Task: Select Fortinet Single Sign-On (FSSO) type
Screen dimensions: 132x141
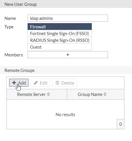Action: coord(60,33)
